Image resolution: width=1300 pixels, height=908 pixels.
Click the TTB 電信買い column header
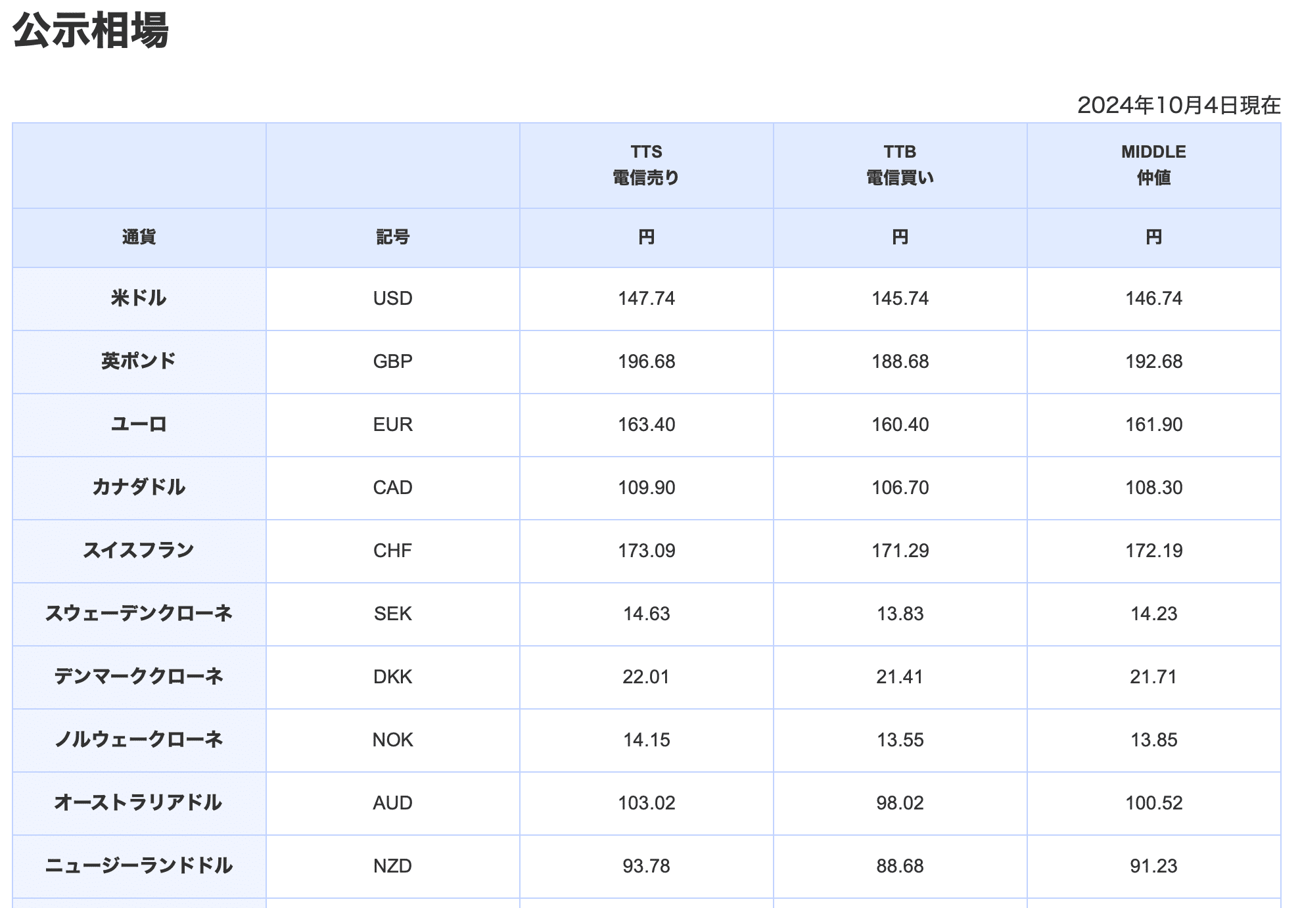[900, 165]
